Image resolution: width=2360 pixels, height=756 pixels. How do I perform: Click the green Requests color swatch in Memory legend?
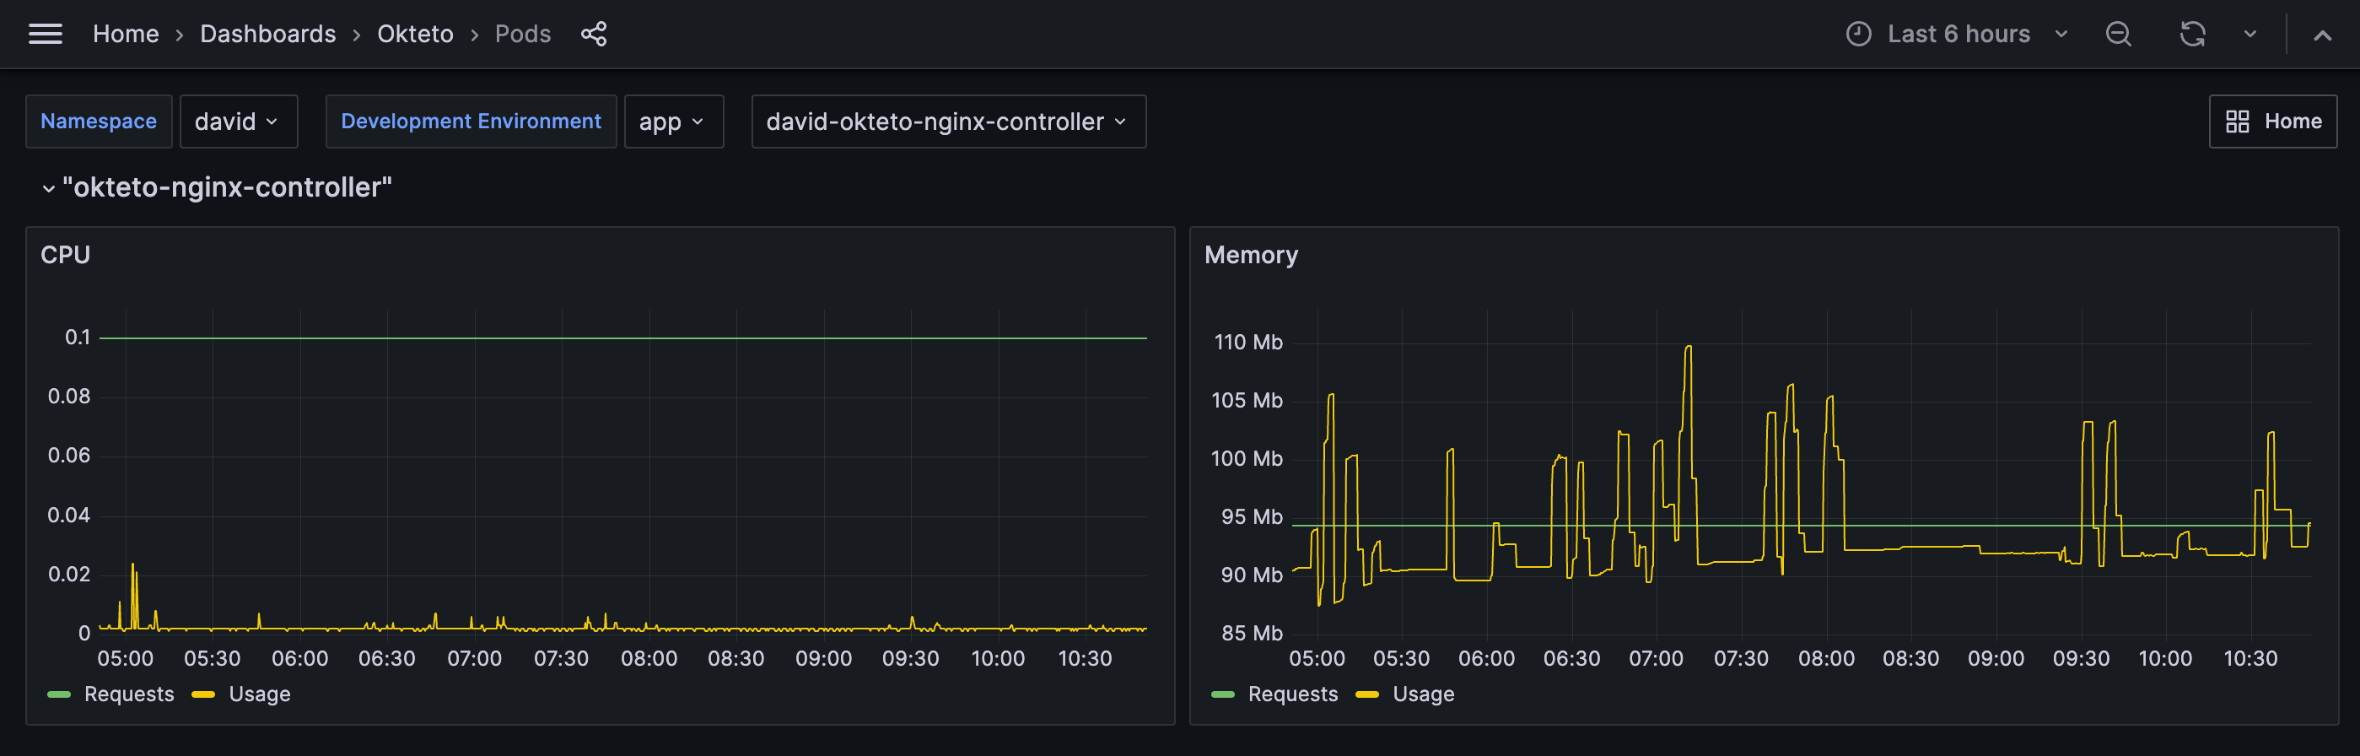coord(1222,694)
